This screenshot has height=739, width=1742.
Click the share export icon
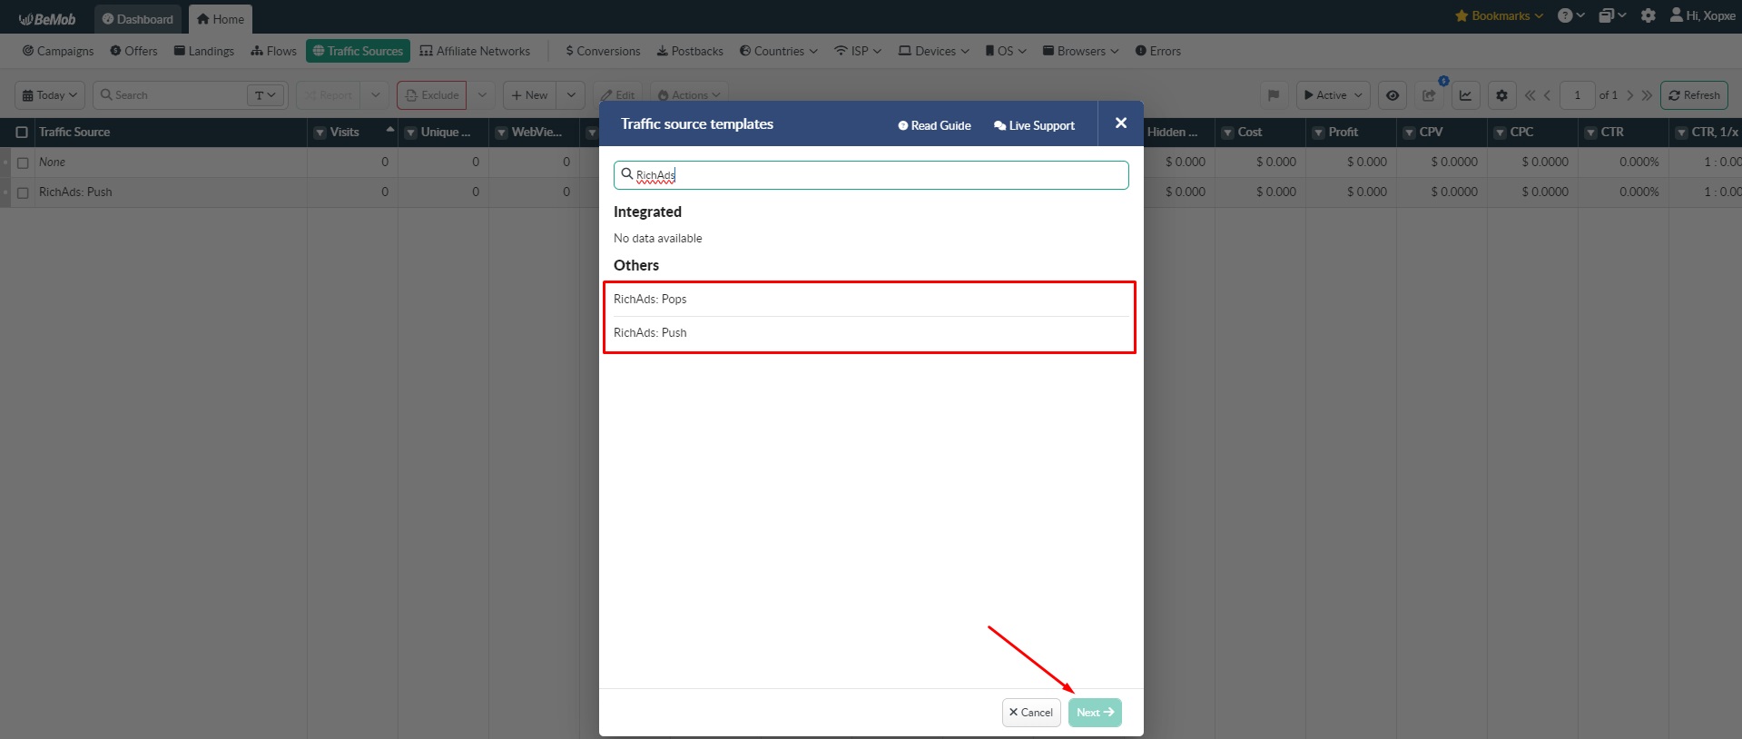(1429, 95)
